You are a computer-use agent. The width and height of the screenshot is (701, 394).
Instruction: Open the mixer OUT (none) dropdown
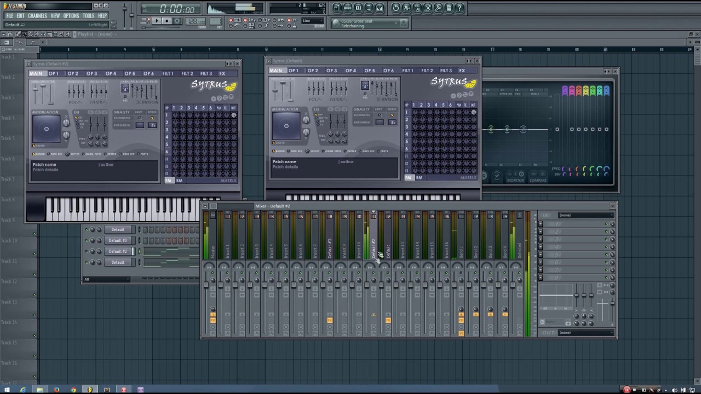586,333
